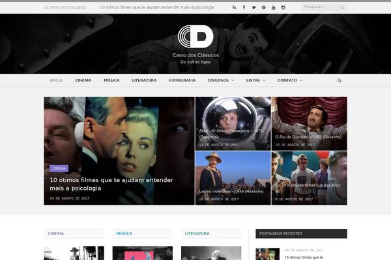The width and height of the screenshot is (391, 260).
Task: Click the search icon in navigation bar
Action: tap(339, 81)
